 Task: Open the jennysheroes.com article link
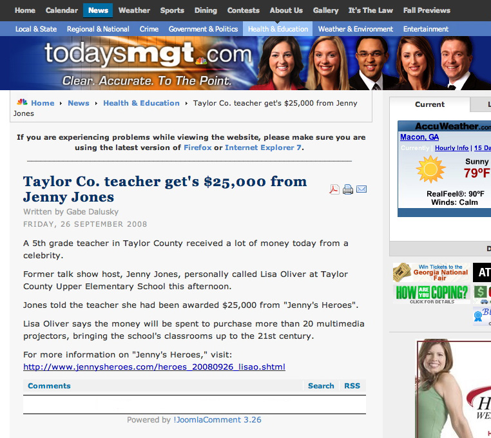(x=154, y=367)
